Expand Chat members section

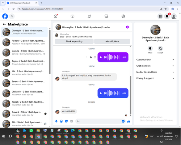[155, 66]
